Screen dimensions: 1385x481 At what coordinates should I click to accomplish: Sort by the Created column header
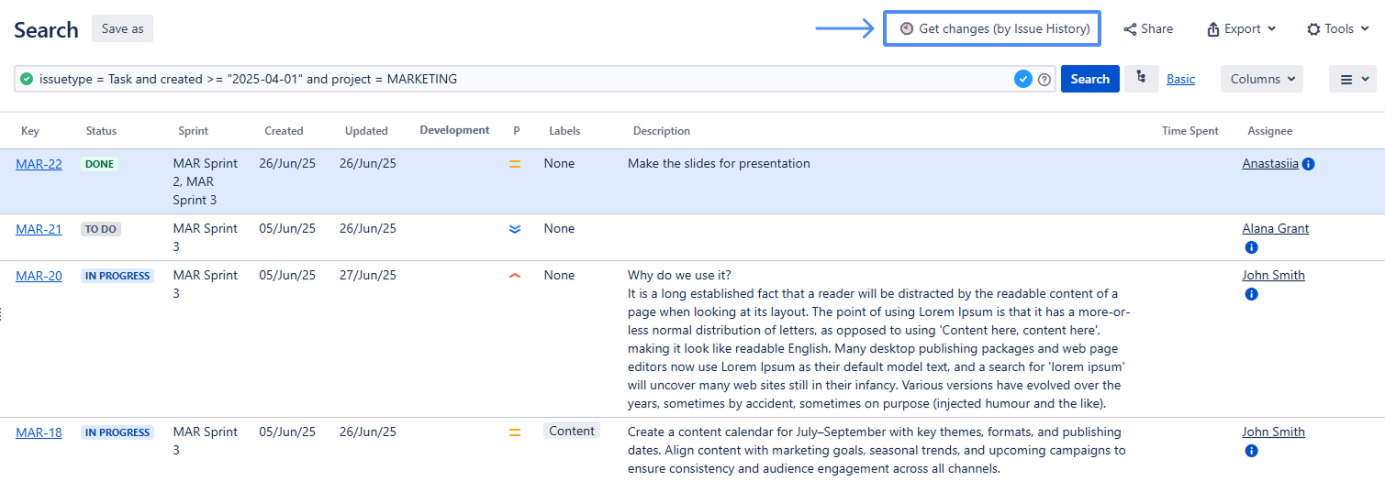point(284,131)
